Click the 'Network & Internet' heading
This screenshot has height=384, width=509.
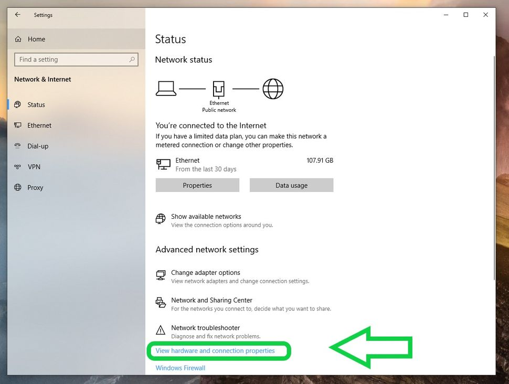coord(43,79)
